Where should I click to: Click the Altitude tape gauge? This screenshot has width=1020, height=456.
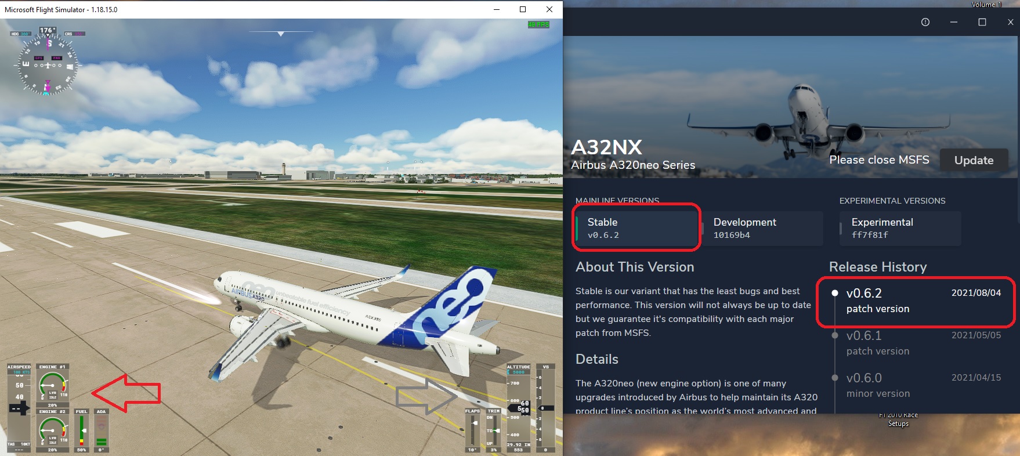point(518,408)
